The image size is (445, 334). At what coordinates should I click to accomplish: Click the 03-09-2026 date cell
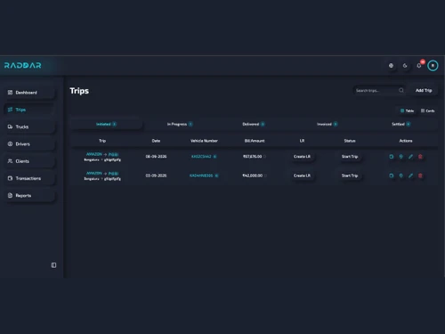[156, 175]
